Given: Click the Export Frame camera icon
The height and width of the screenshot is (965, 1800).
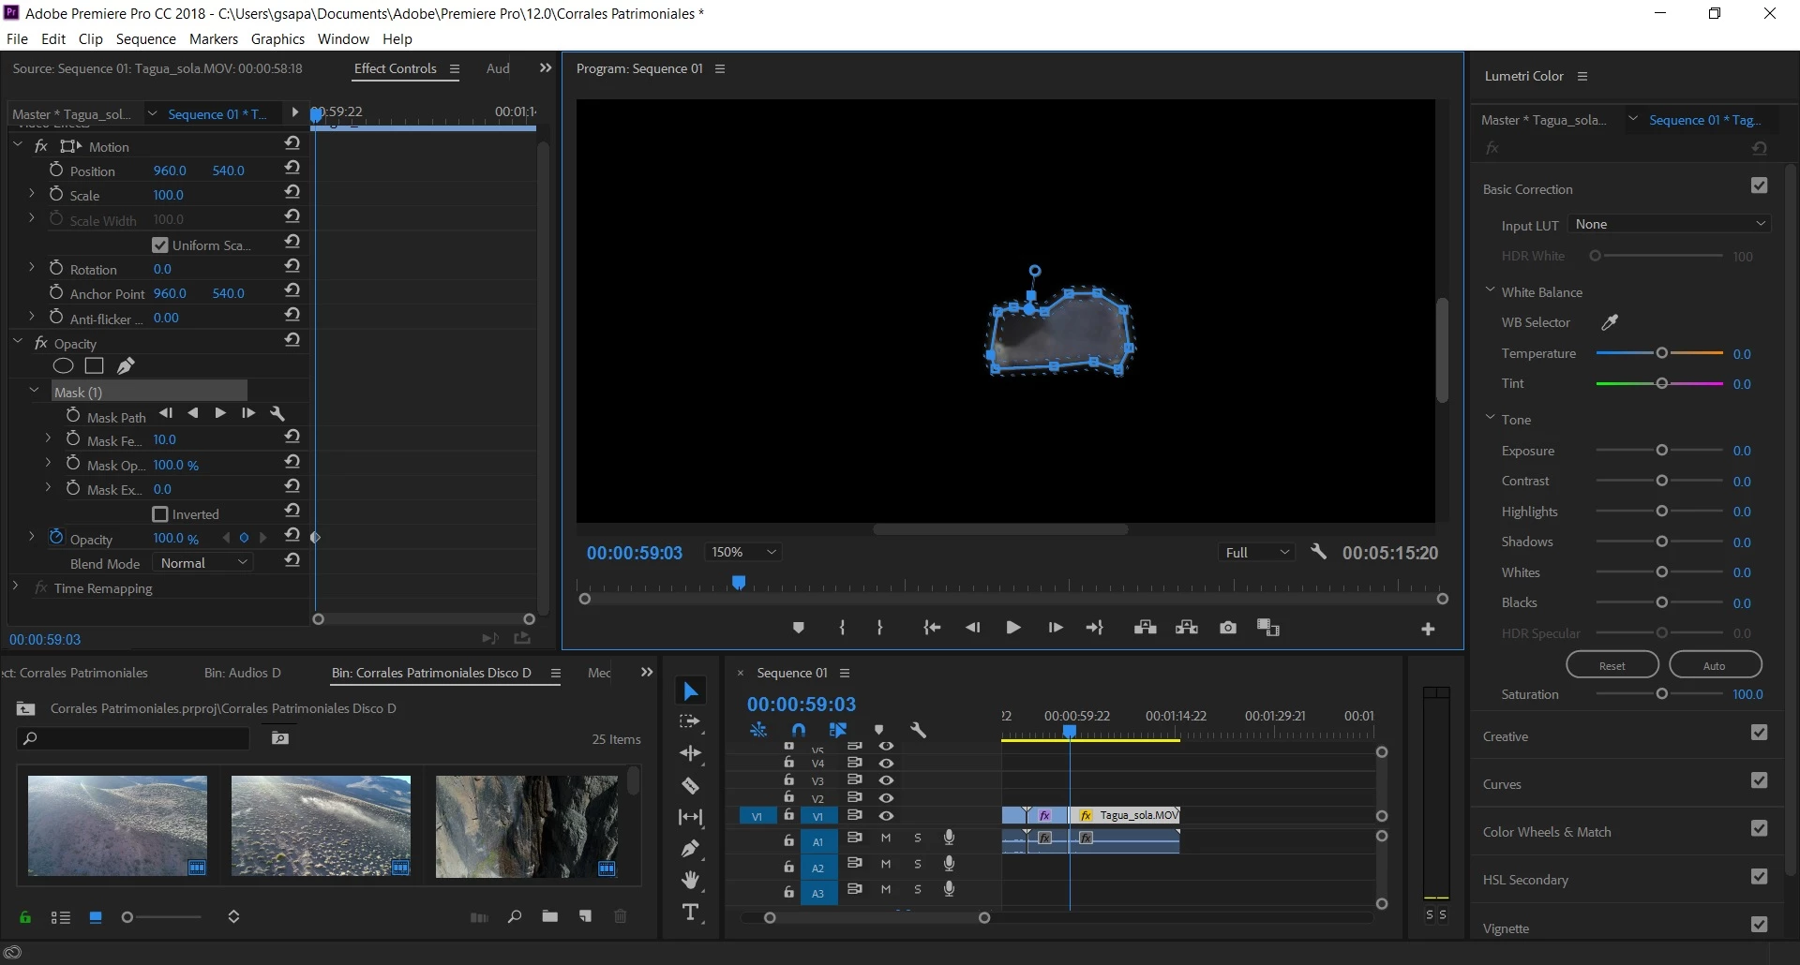Looking at the screenshot, I should click(x=1227, y=628).
